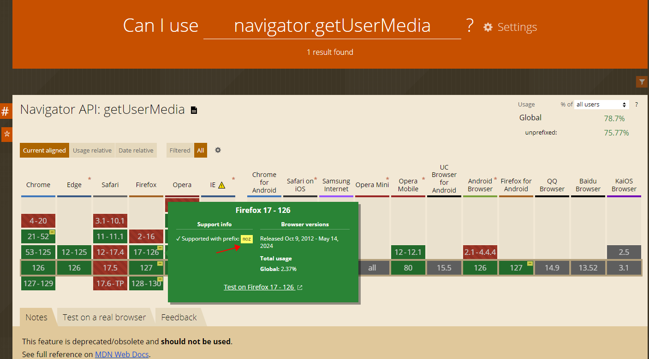649x359 pixels.
Task: Click the note flag on Firefox 17-126
Action: pos(160,248)
